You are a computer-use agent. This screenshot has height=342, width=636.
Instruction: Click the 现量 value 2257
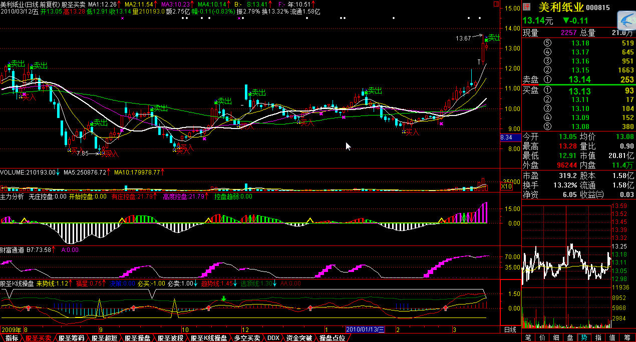569,32
